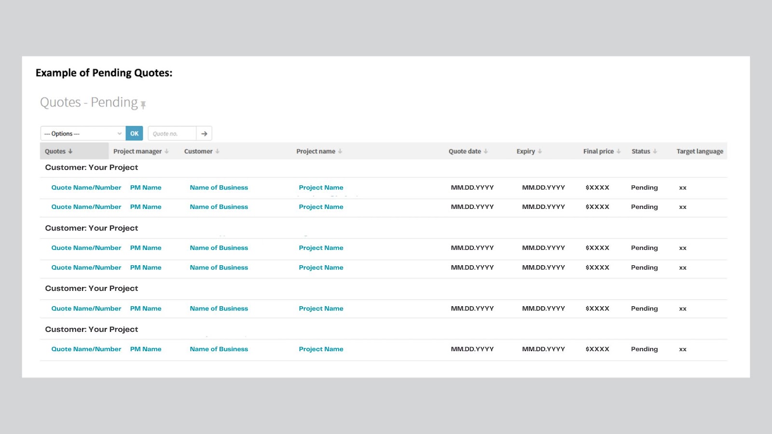Open the fifth row's Name of Business link

219,309
